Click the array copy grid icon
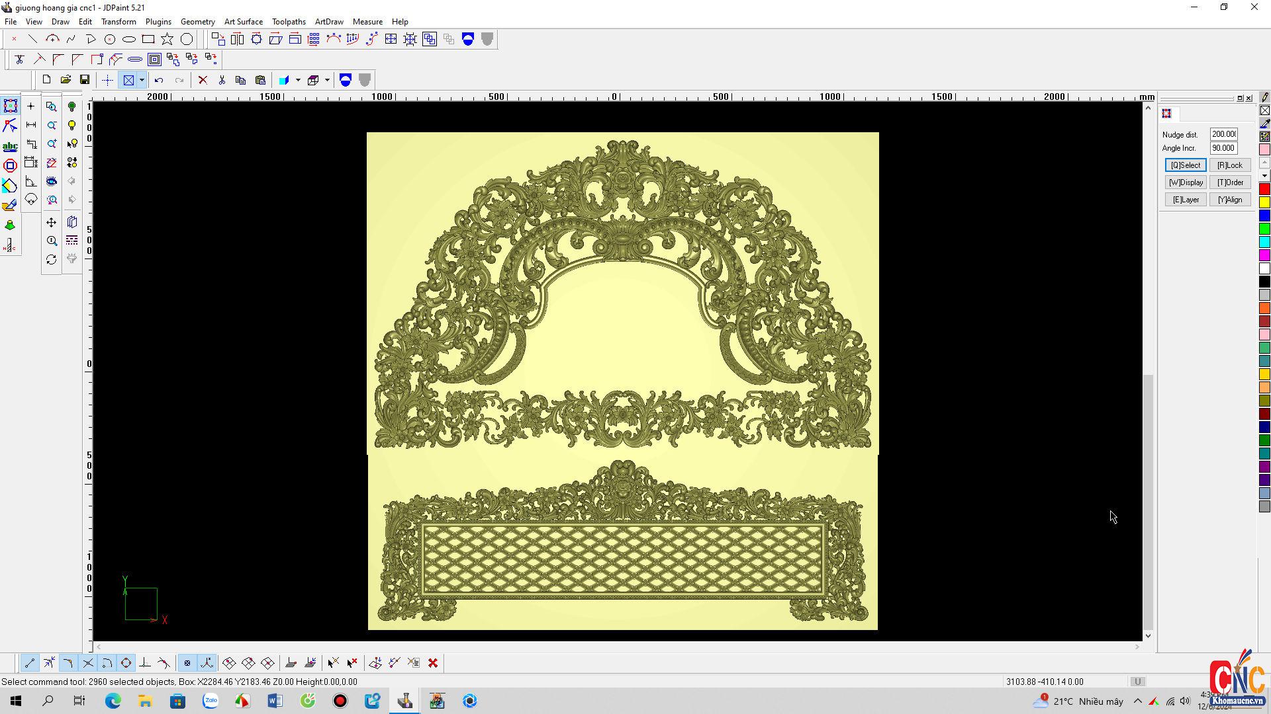Viewport: 1271px width, 714px height. [314, 39]
